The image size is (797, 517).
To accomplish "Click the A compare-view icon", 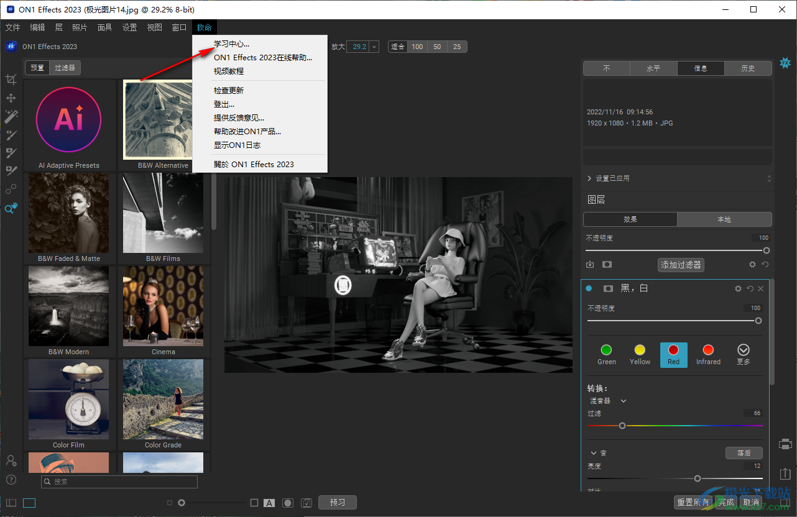I will pos(269,503).
